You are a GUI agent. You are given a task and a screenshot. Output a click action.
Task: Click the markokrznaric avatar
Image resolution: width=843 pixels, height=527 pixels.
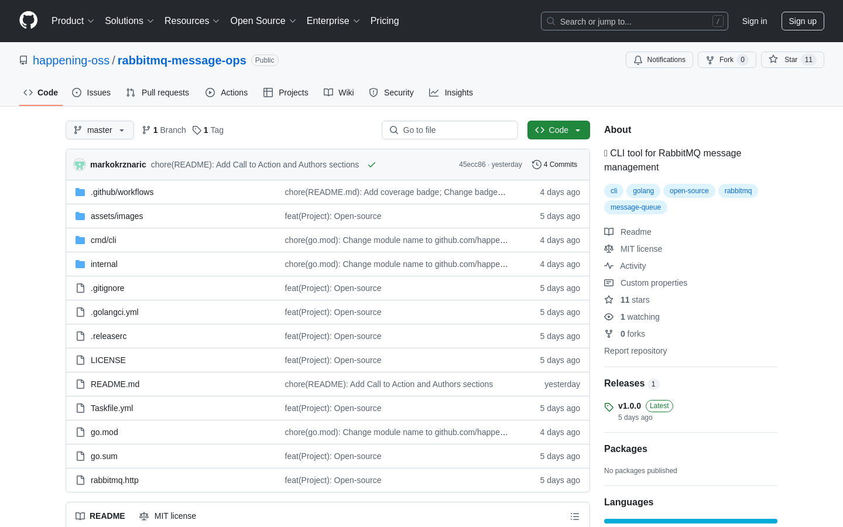[80, 165]
